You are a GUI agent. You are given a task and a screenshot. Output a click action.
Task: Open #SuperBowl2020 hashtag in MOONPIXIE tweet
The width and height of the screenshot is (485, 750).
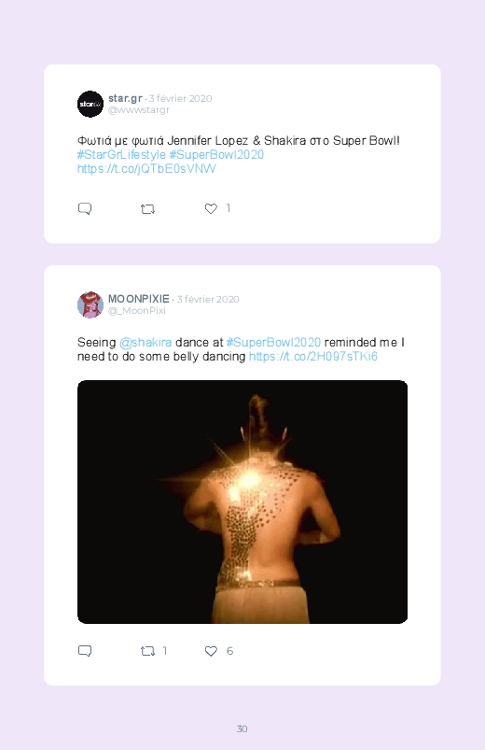(273, 343)
